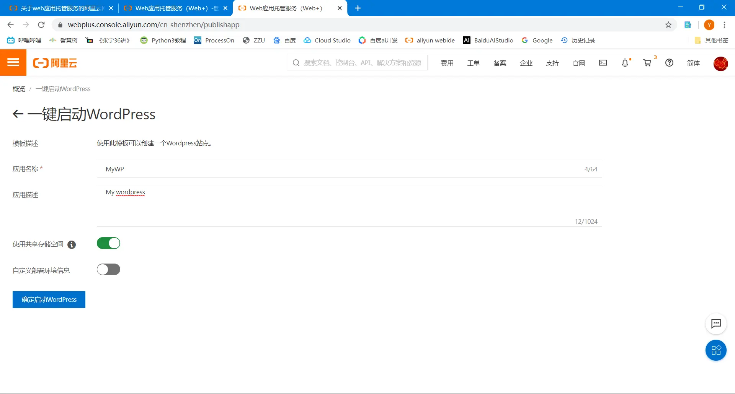The height and width of the screenshot is (394, 735).
Task: Go forward in browser history
Action: click(26, 25)
